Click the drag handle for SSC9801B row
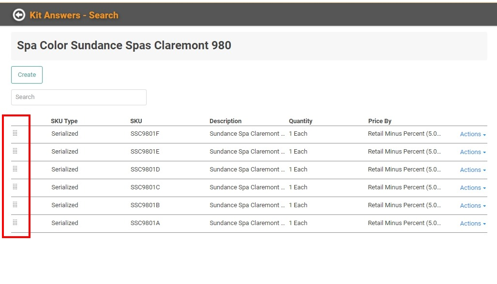The height and width of the screenshot is (284, 497). pos(15,205)
